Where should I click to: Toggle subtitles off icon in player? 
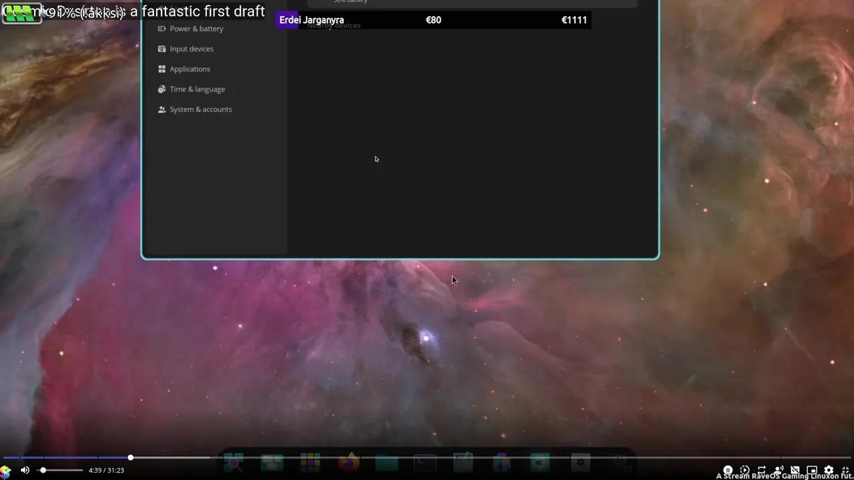[795, 470]
